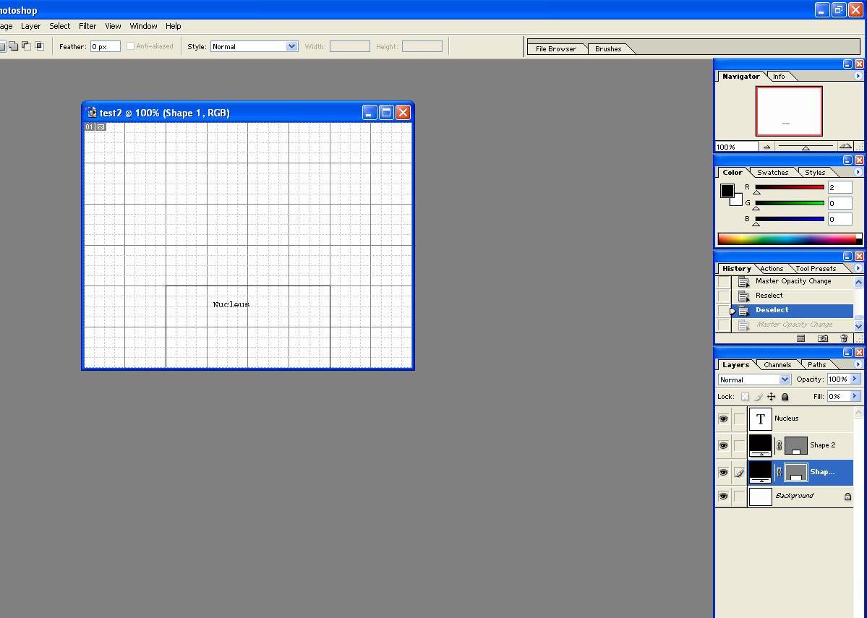
Task: Click subtract from selection icon in options bar
Action: (26, 46)
